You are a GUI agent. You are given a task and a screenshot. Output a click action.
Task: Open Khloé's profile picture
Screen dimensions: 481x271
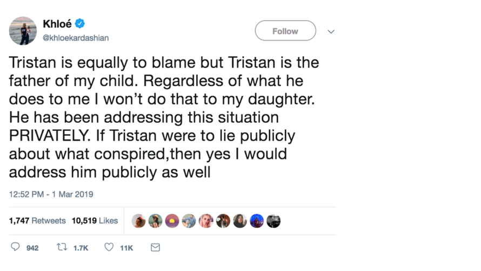[23, 31]
